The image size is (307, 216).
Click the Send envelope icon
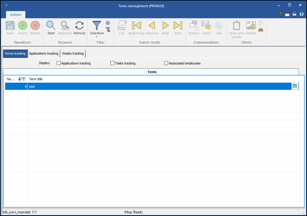206,25
